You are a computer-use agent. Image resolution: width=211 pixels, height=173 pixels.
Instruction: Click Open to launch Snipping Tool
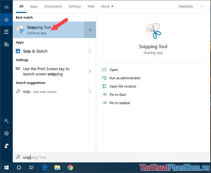click(113, 70)
